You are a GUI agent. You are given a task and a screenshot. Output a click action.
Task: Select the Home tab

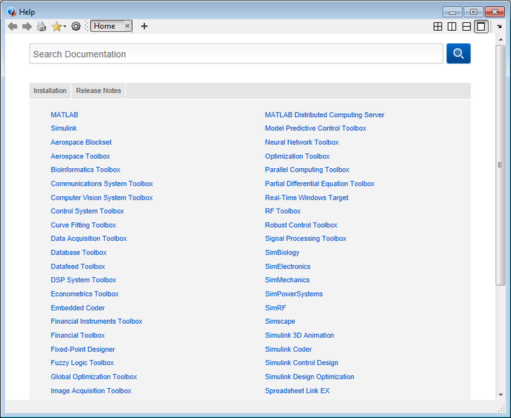(105, 26)
